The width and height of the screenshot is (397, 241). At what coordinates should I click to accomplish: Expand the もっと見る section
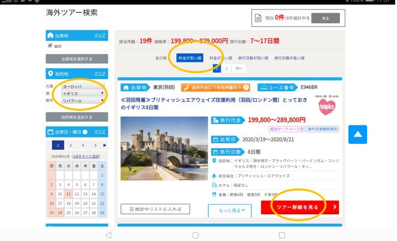230,210
